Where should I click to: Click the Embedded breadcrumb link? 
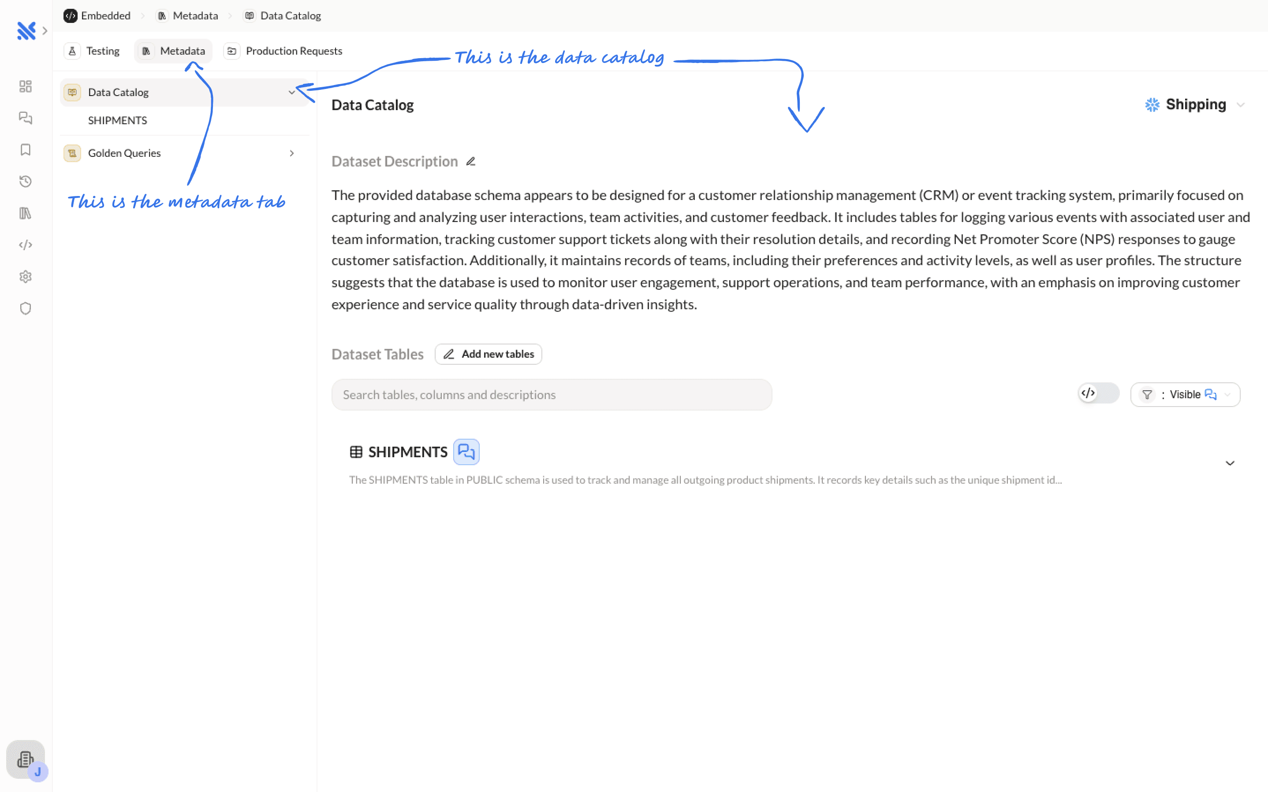tap(97, 16)
